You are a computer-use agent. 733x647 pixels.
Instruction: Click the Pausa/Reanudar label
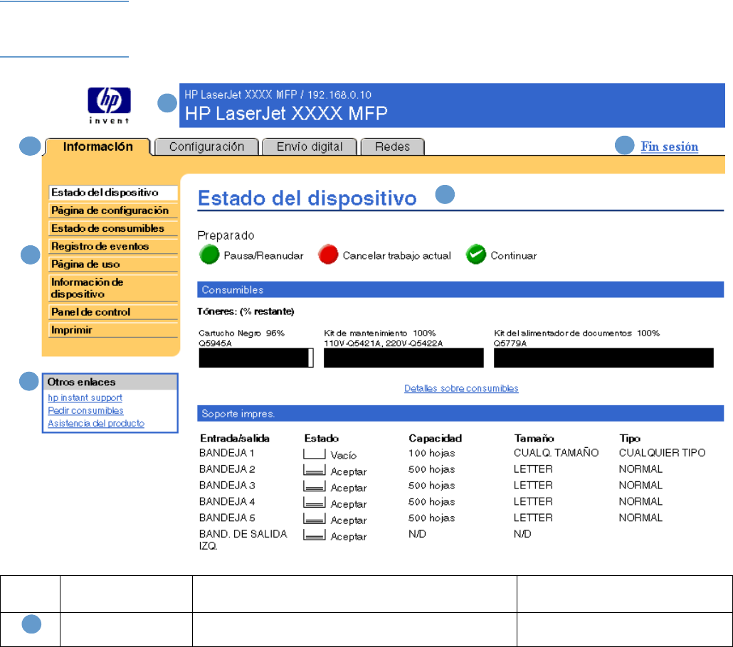(x=263, y=255)
